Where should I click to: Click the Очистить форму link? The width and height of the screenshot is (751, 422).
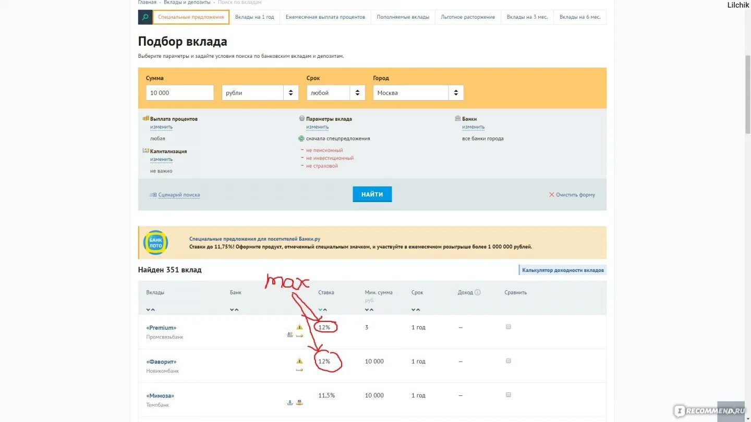click(x=575, y=195)
